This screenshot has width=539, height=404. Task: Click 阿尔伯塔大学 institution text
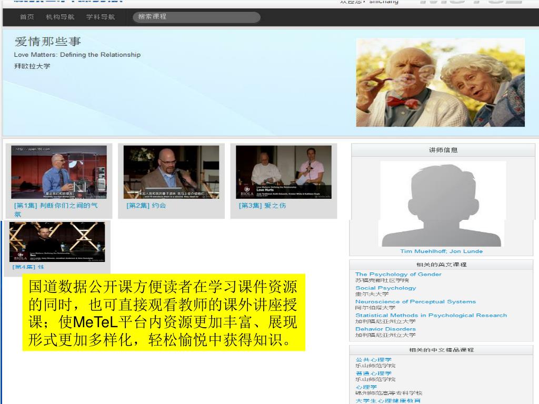pos(375,307)
